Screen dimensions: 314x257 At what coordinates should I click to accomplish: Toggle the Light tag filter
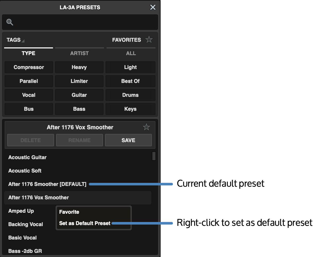(130, 67)
